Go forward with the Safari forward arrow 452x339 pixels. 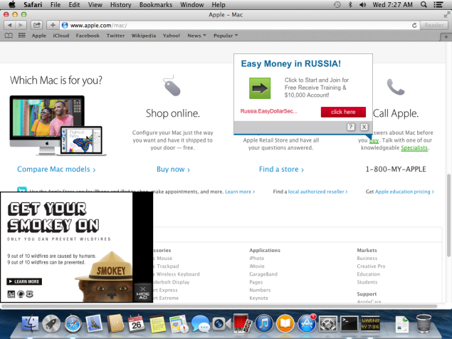click(x=21, y=25)
